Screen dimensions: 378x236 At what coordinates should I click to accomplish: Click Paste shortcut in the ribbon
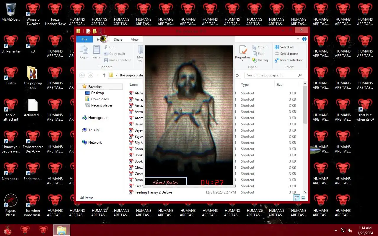coord(117,60)
